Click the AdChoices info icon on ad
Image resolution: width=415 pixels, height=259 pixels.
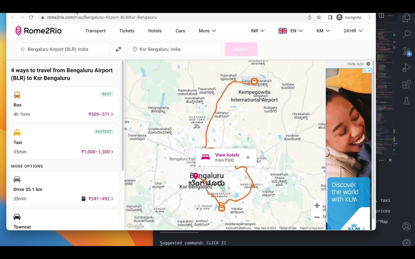point(365,71)
